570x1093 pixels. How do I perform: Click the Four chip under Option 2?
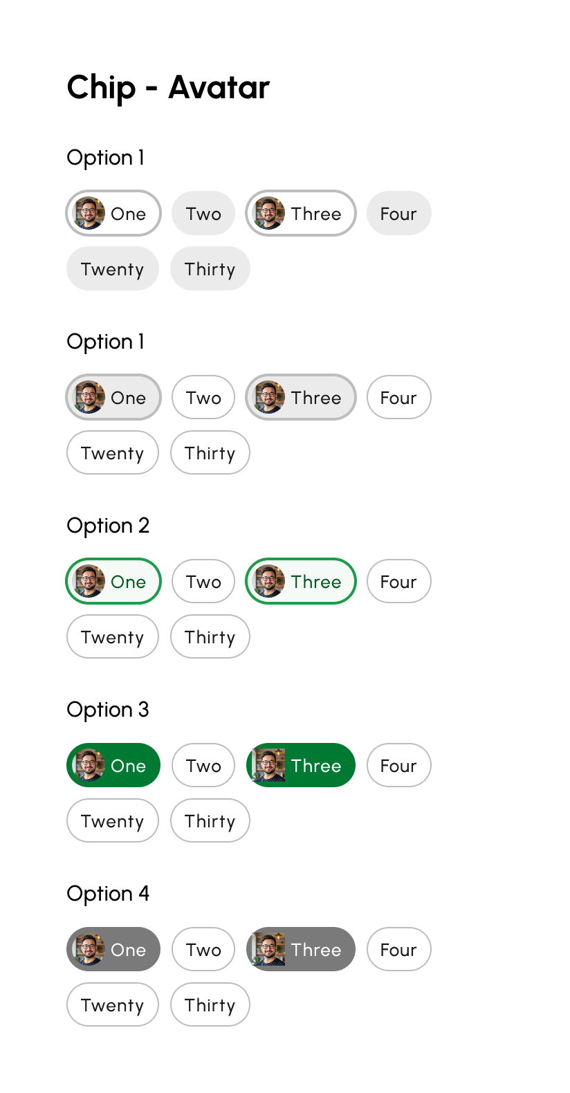point(398,581)
